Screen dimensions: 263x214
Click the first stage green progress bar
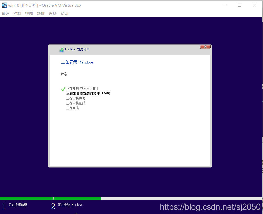26,198
